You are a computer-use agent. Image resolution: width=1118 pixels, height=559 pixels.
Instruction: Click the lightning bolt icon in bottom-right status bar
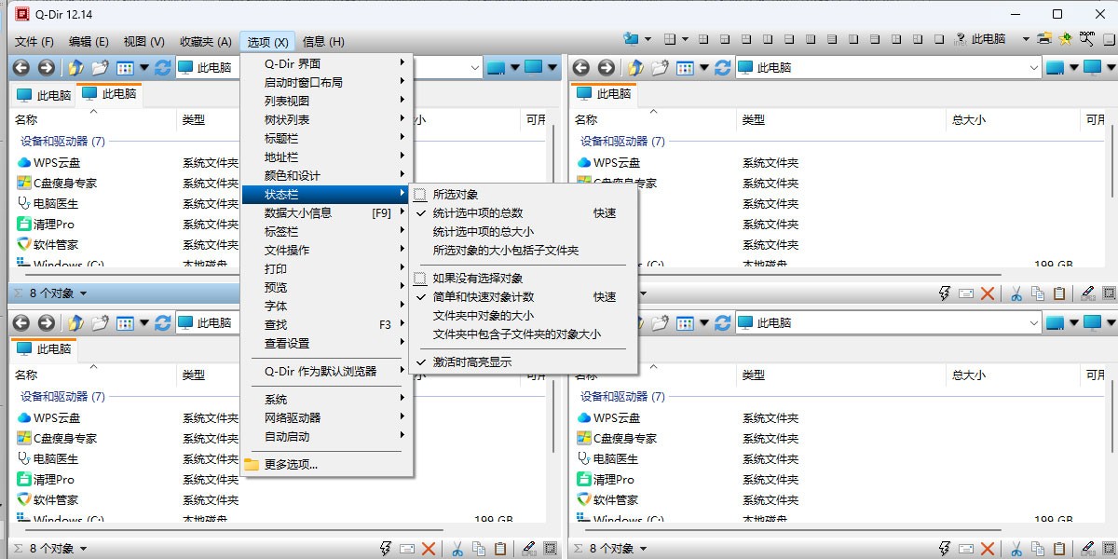tap(945, 549)
